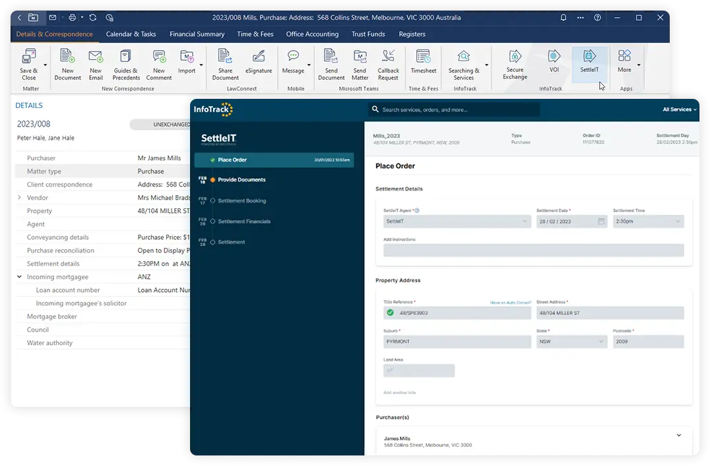This screenshot has height=466, width=710.
Task: Switch to Calendar & Tasks tab
Action: [x=131, y=34]
